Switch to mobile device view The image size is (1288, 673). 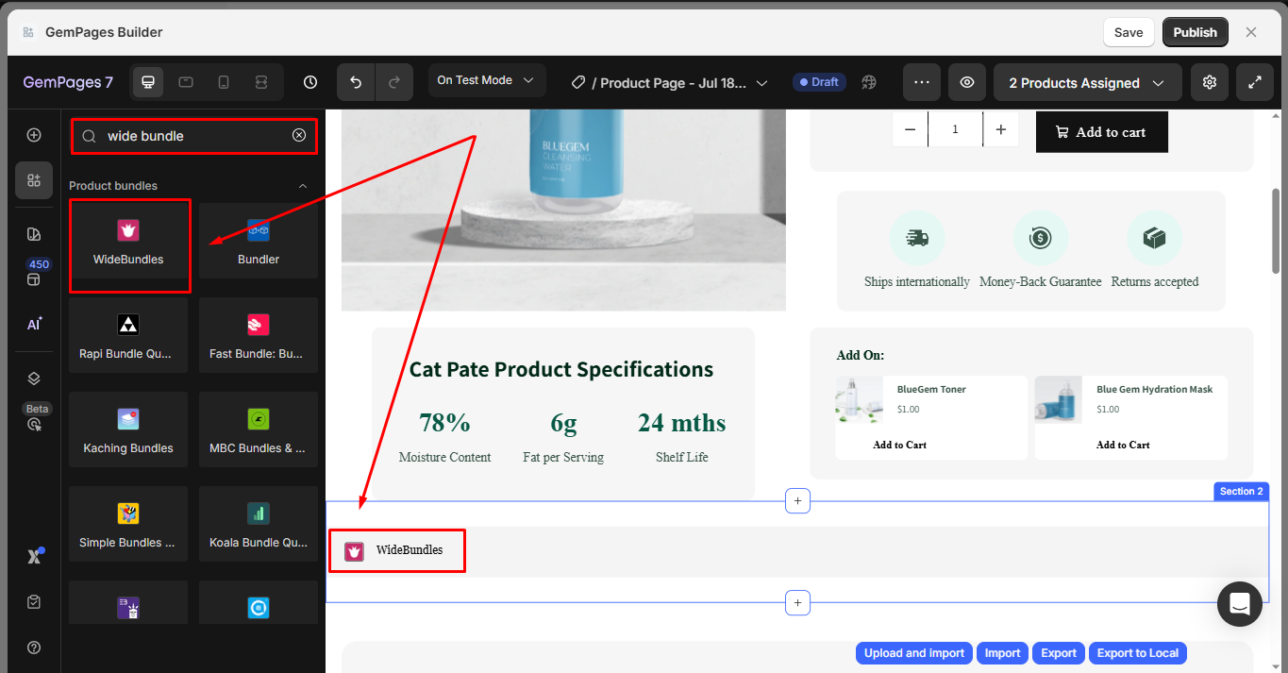pyautogui.click(x=224, y=82)
